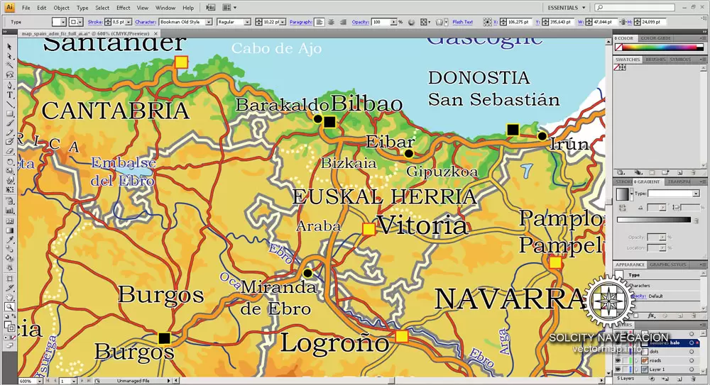
Task: Open the File menu
Action: (x=26, y=8)
